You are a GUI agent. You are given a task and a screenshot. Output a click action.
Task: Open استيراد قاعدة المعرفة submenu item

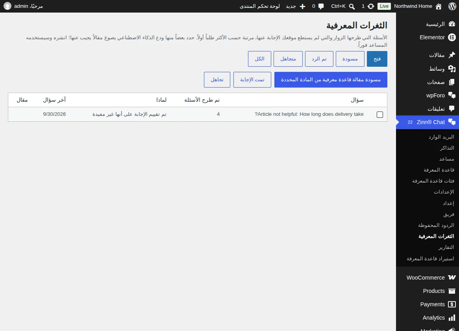pos(430,258)
